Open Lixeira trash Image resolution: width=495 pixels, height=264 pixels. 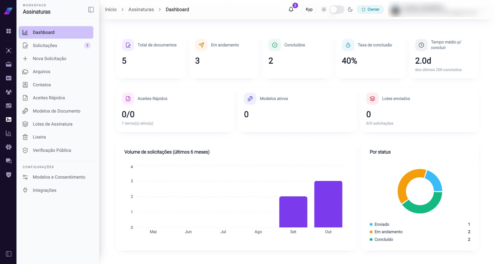click(56, 137)
